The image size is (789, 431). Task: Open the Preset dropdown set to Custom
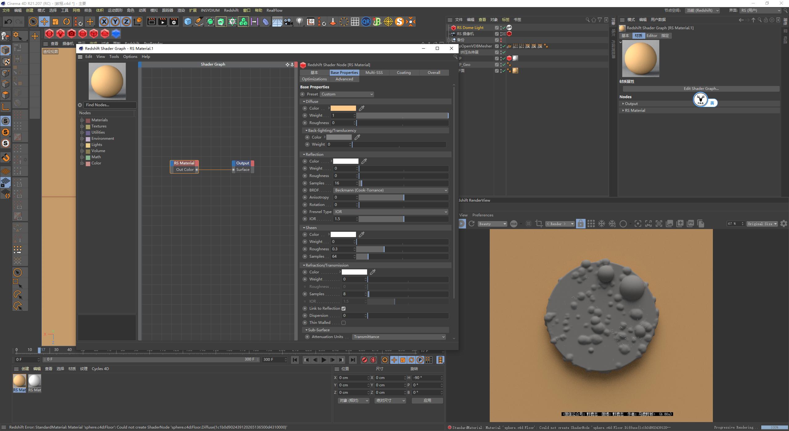[x=346, y=94]
